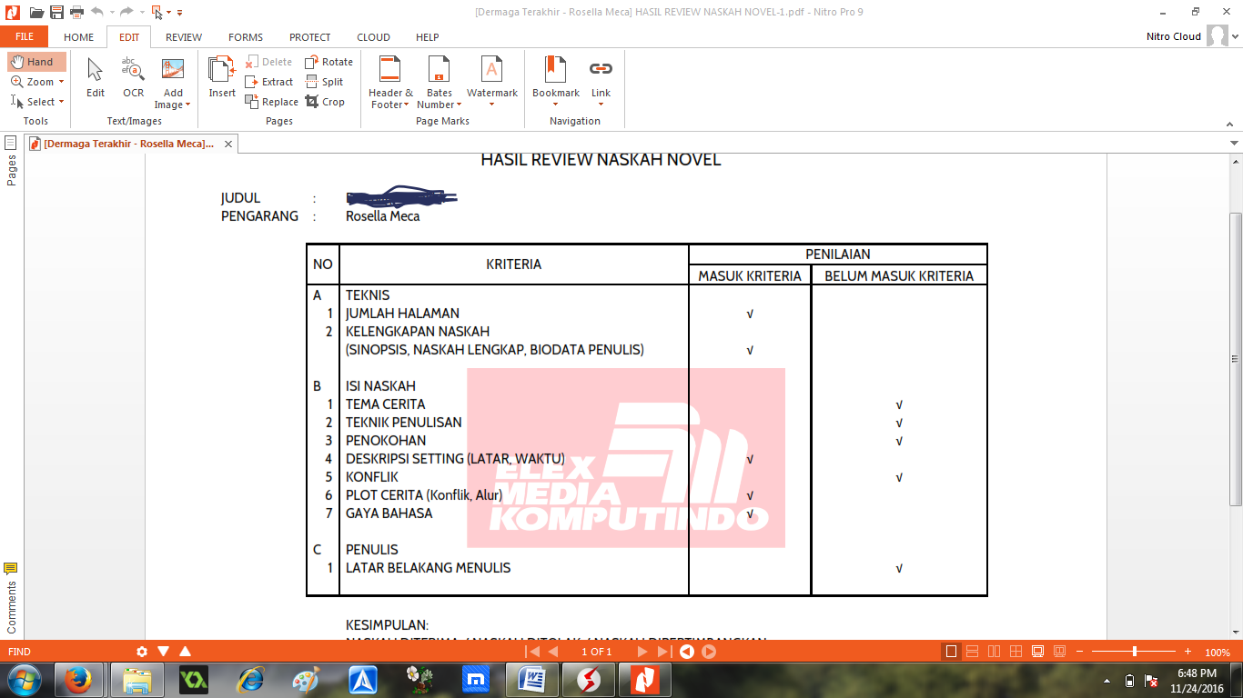This screenshot has width=1243, height=698.
Task: Expand Add Image dropdown arrow
Action: tap(187, 105)
